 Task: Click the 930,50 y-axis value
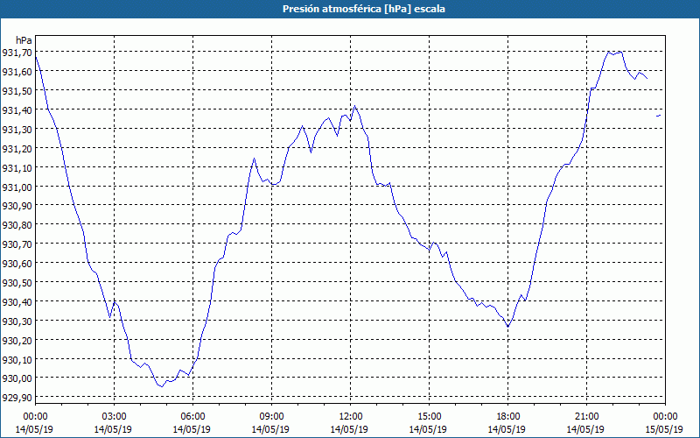click(x=17, y=283)
